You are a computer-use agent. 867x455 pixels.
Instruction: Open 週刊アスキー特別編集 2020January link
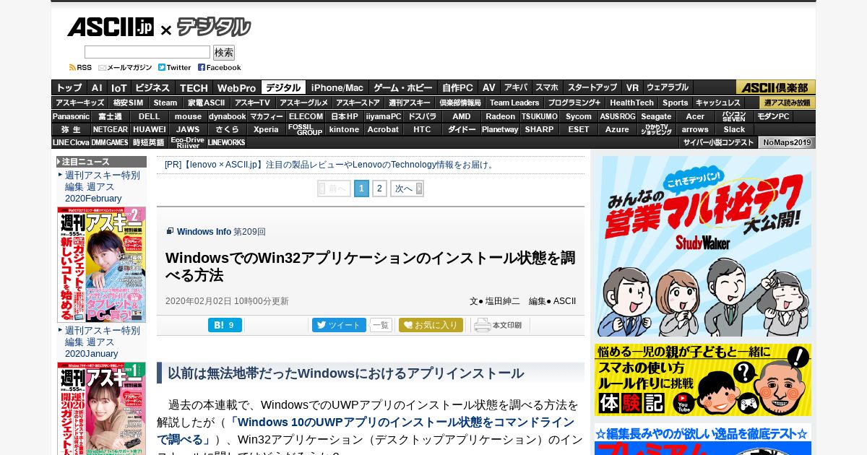102,342
